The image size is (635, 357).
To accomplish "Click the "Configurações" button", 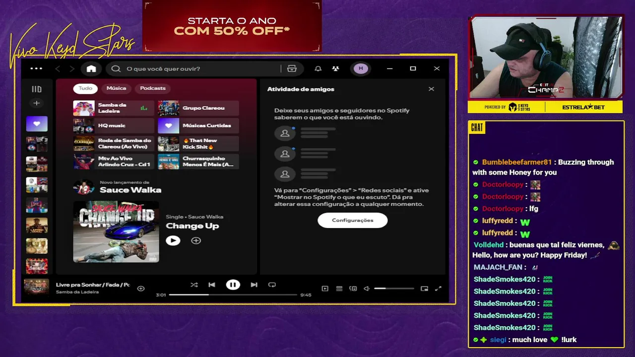I will pyautogui.click(x=352, y=220).
